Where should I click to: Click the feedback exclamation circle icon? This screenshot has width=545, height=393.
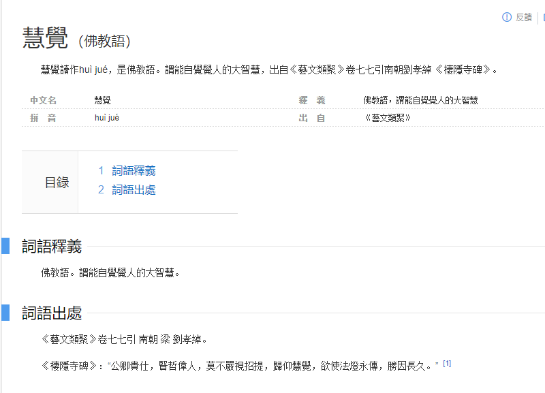pos(507,17)
